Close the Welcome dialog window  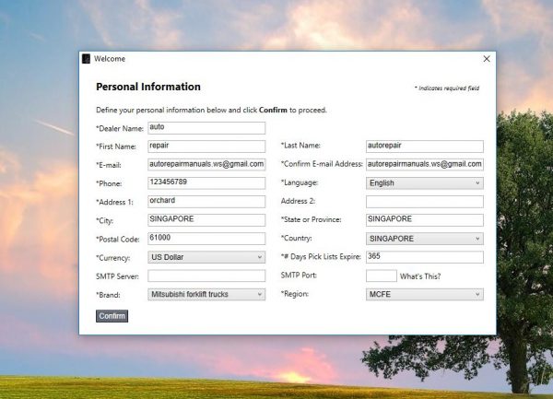click(x=487, y=59)
